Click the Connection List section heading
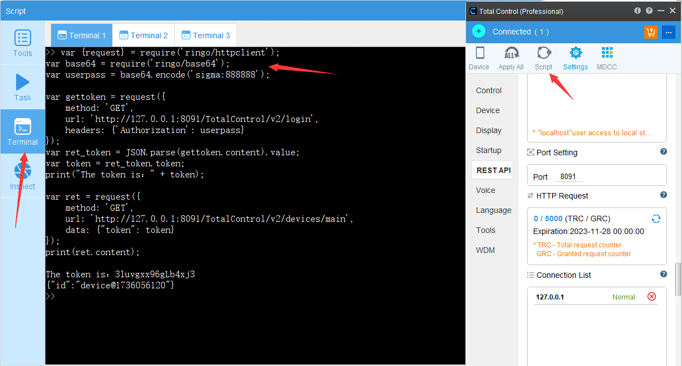Screen dimensions: 682x366 (x=563, y=275)
